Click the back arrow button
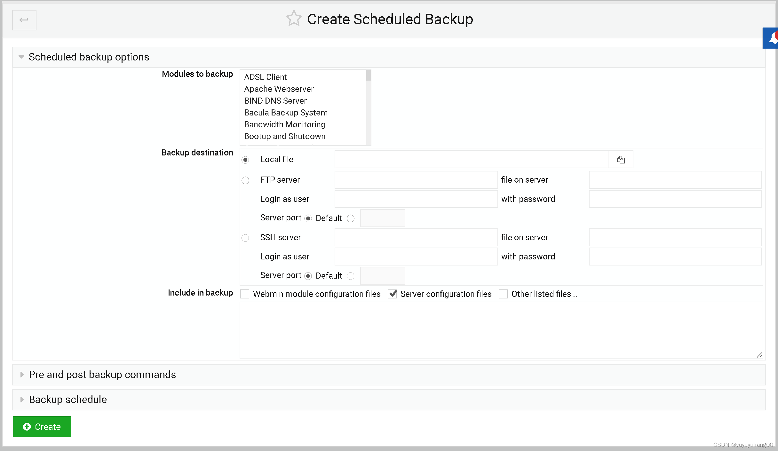Viewport: 778px width, 451px height. (24, 20)
